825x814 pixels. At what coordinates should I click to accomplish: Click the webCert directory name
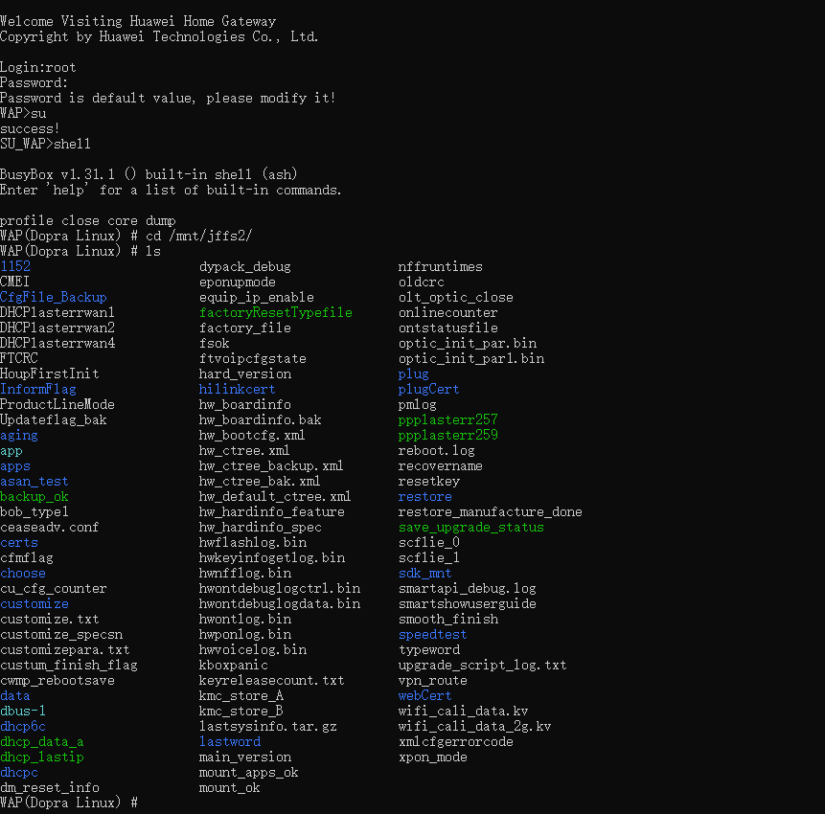click(424, 695)
